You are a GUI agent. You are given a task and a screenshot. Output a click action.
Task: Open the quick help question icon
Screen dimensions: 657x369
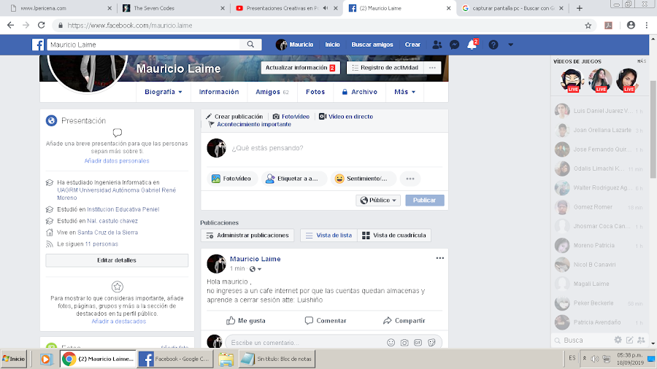point(493,44)
